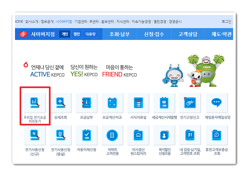Click 이사정산 원스탑처리 icon
This screenshot has width=250, height=178.
pos(138,135)
